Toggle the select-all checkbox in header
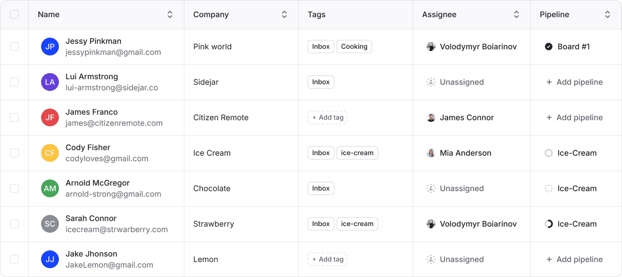The width and height of the screenshot is (622, 277). point(14,14)
